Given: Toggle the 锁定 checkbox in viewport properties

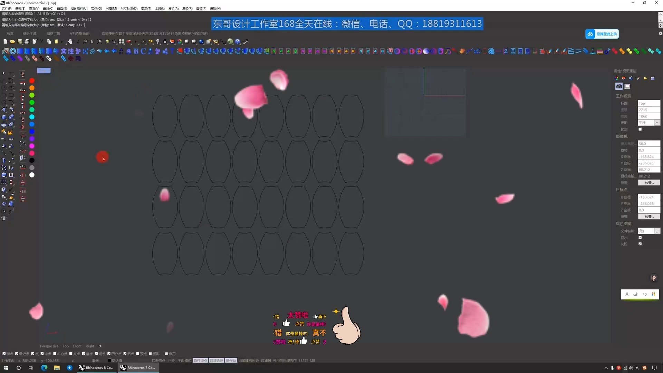Looking at the screenshot, I should click(640, 129).
